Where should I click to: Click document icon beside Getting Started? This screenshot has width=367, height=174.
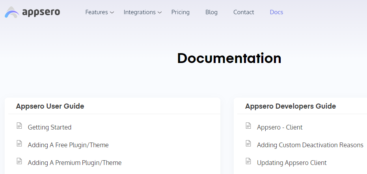point(19,126)
